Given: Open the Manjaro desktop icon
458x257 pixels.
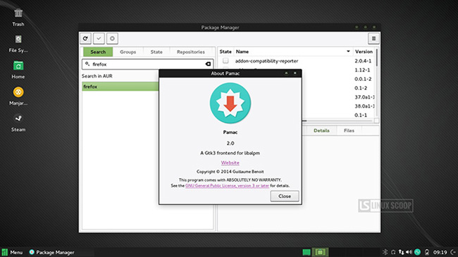Looking at the screenshot, I should [x=18, y=96].
